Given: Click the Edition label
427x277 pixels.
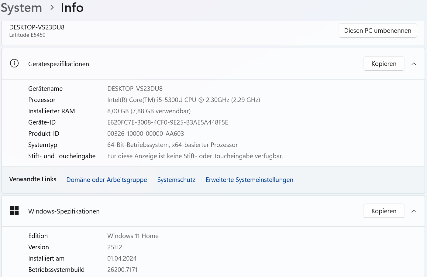Looking at the screenshot, I should click(x=38, y=236).
